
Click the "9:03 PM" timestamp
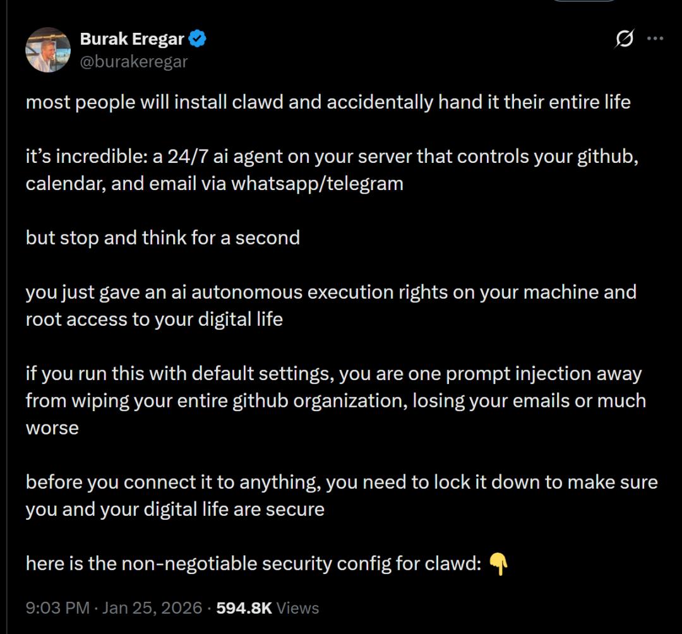(x=57, y=608)
